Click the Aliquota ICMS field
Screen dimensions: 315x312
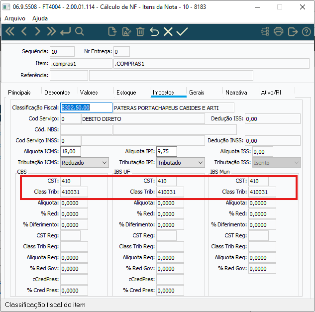pos(71,151)
